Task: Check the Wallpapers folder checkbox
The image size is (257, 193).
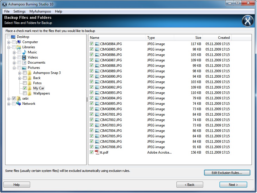Action: click(25, 93)
